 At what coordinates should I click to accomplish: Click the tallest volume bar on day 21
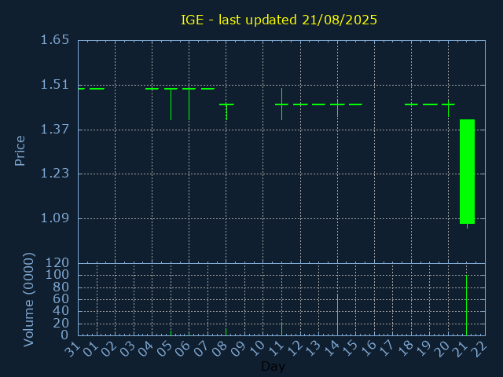[466, 306]
